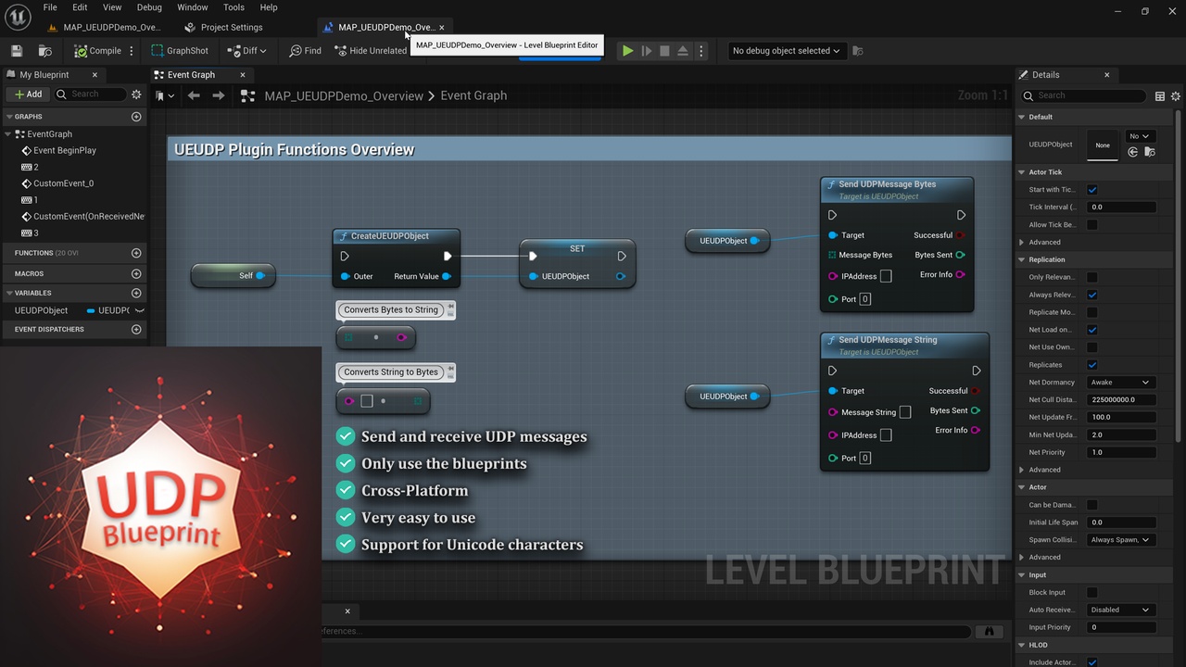1186x667 pixels.
Task: Collapse the Replication section
Action: tap(1022, 260)
